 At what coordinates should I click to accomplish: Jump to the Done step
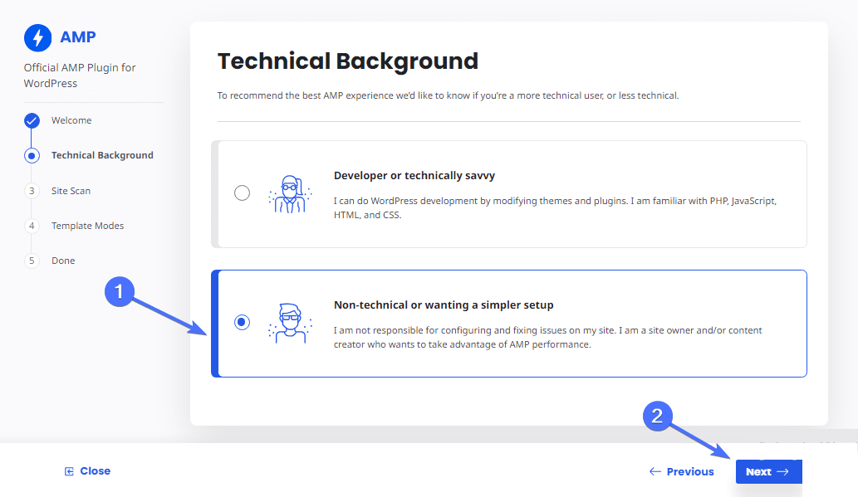pyautogui.click(x=63, y=261)
